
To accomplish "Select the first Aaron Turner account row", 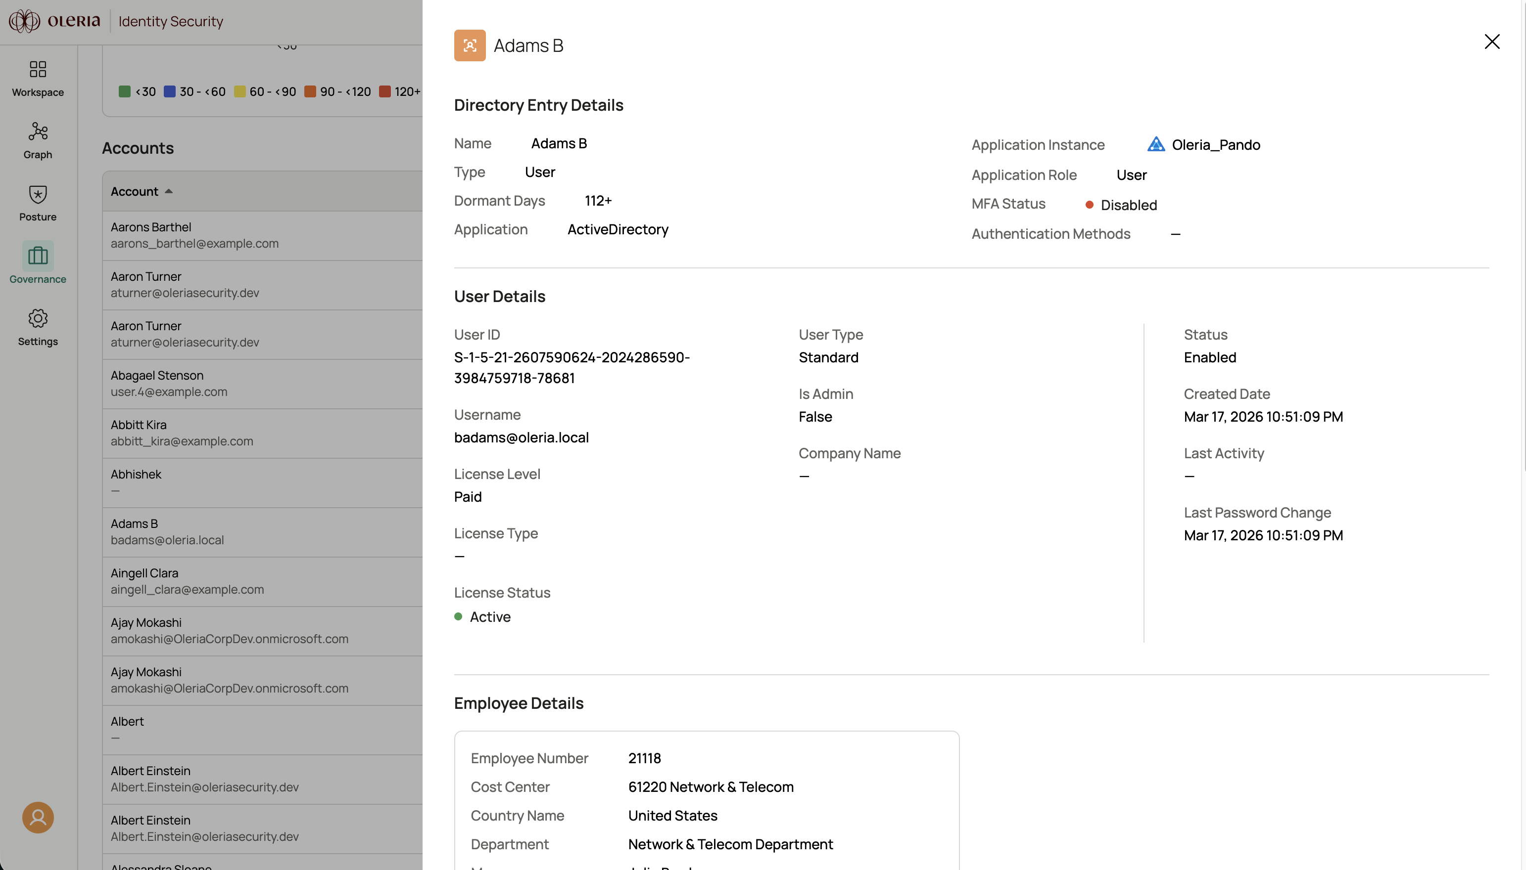I will pos(263,285).
